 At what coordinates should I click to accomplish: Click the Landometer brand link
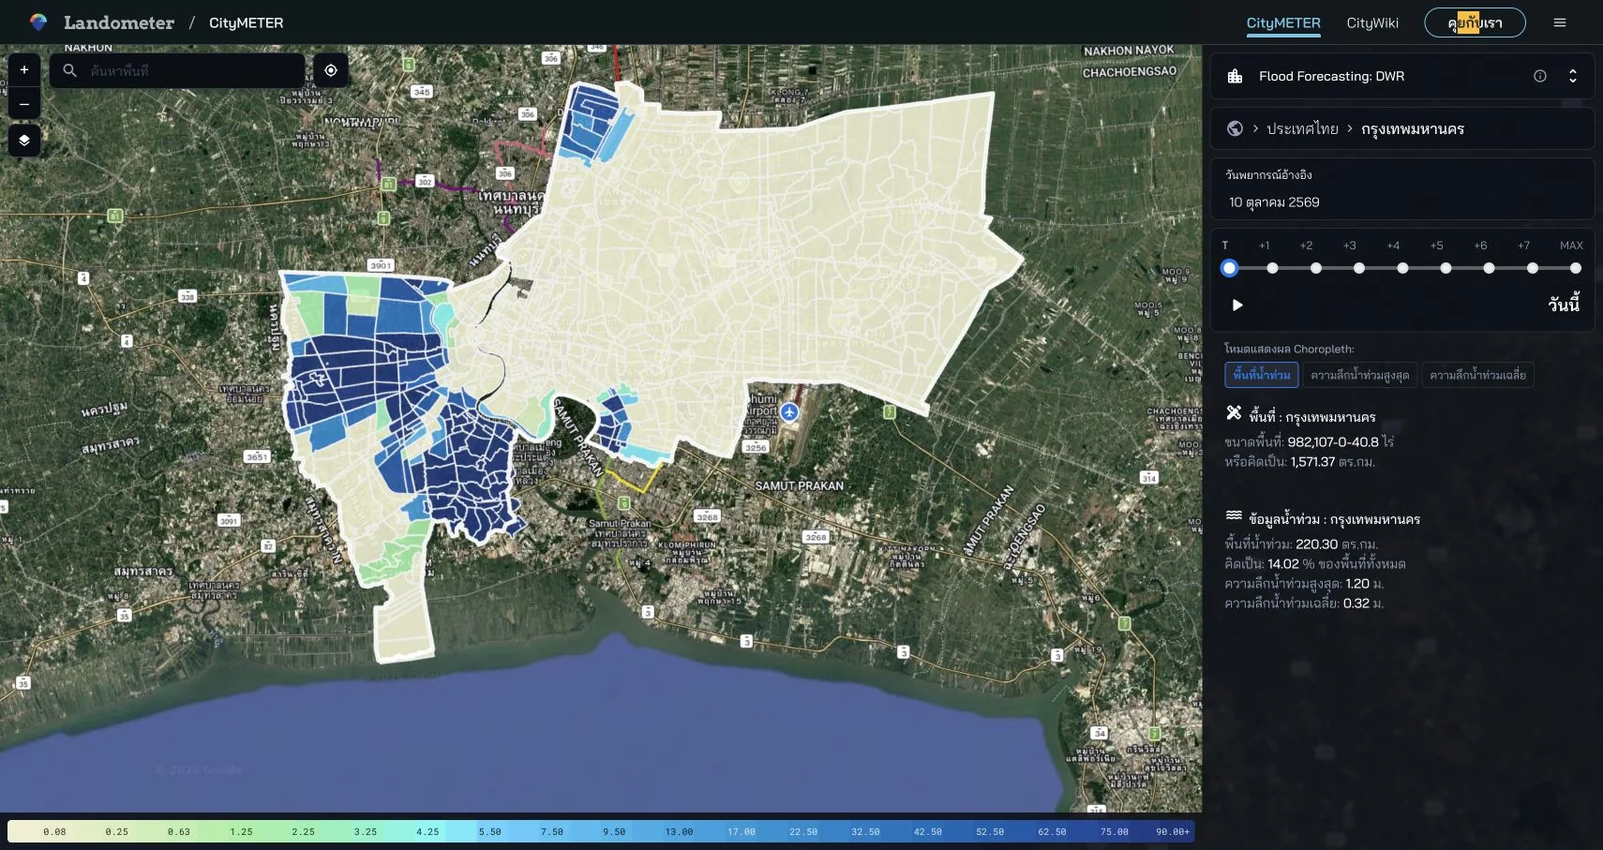pos(119,22)
